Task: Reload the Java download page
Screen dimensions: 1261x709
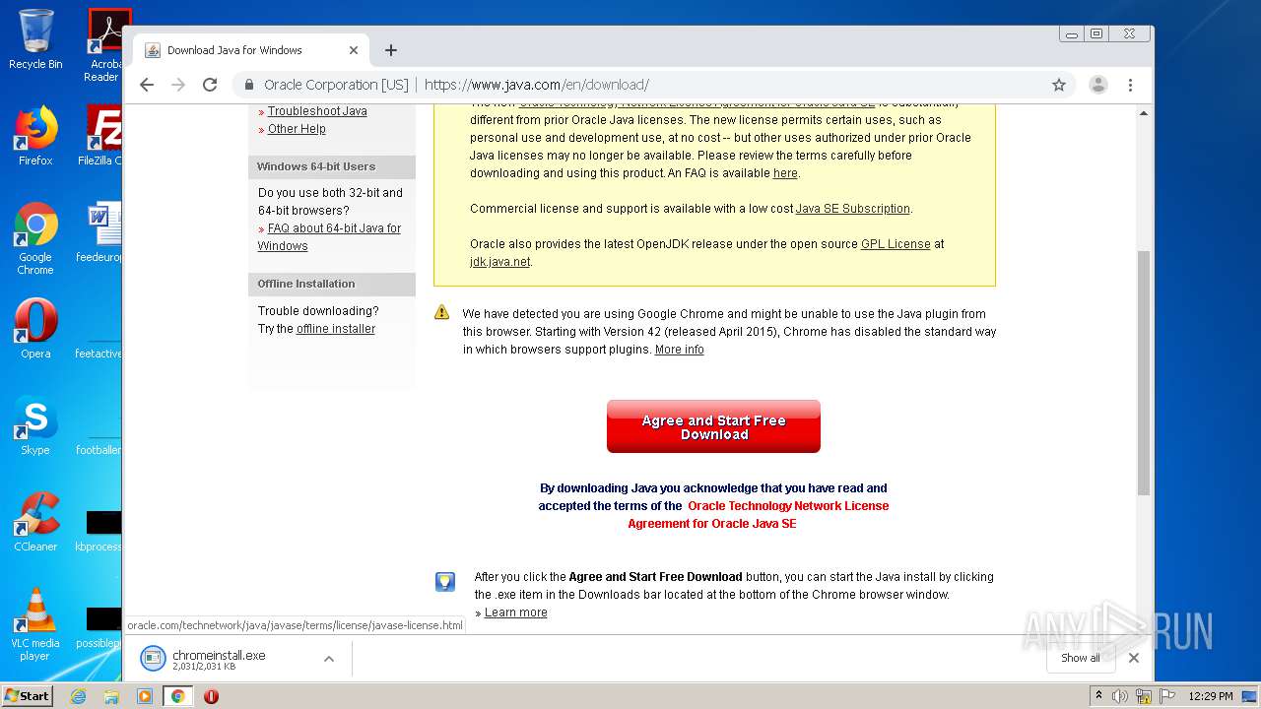Action: [x=210, y=85]
